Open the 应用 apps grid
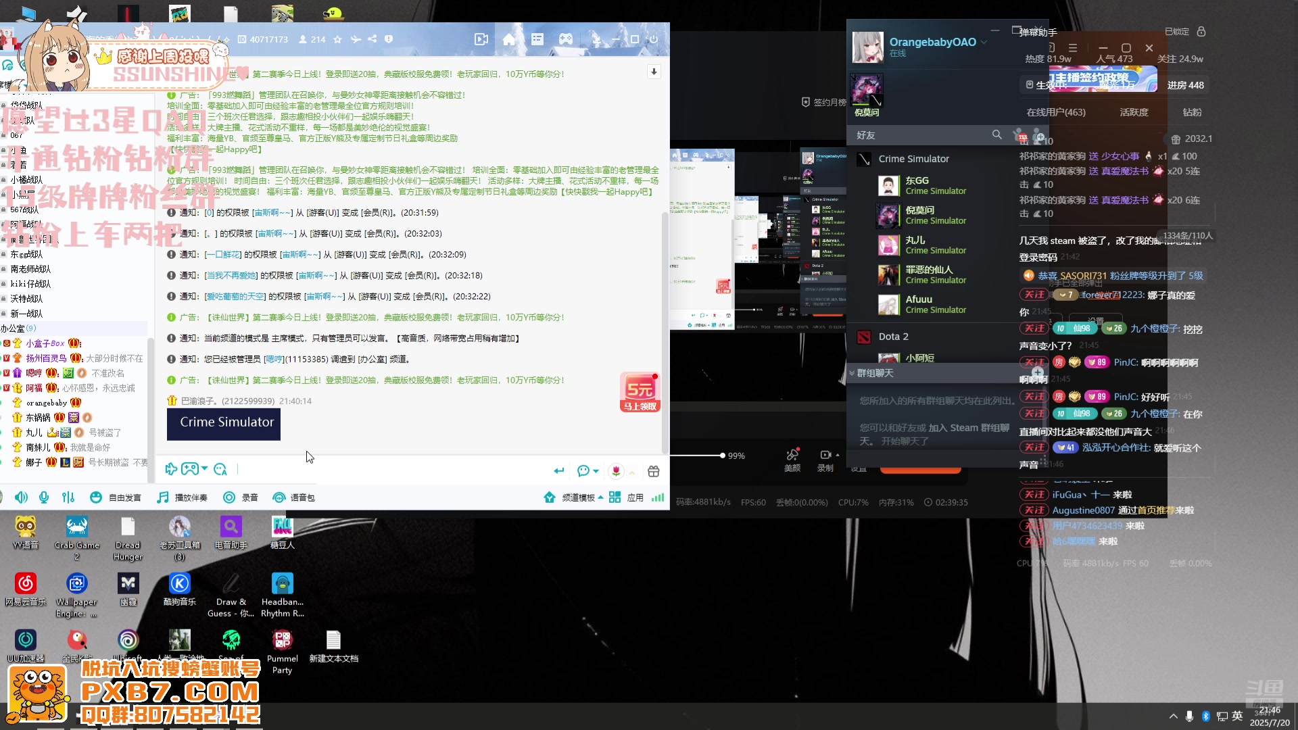1298x730 pixels. [626, 497]
